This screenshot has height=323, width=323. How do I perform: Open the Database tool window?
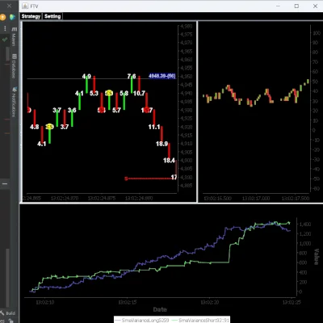[x=14, y=66]
